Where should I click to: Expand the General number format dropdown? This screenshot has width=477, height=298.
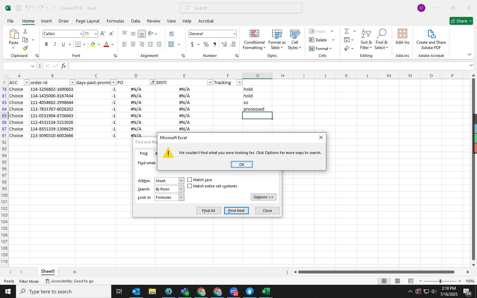point(235,34)
